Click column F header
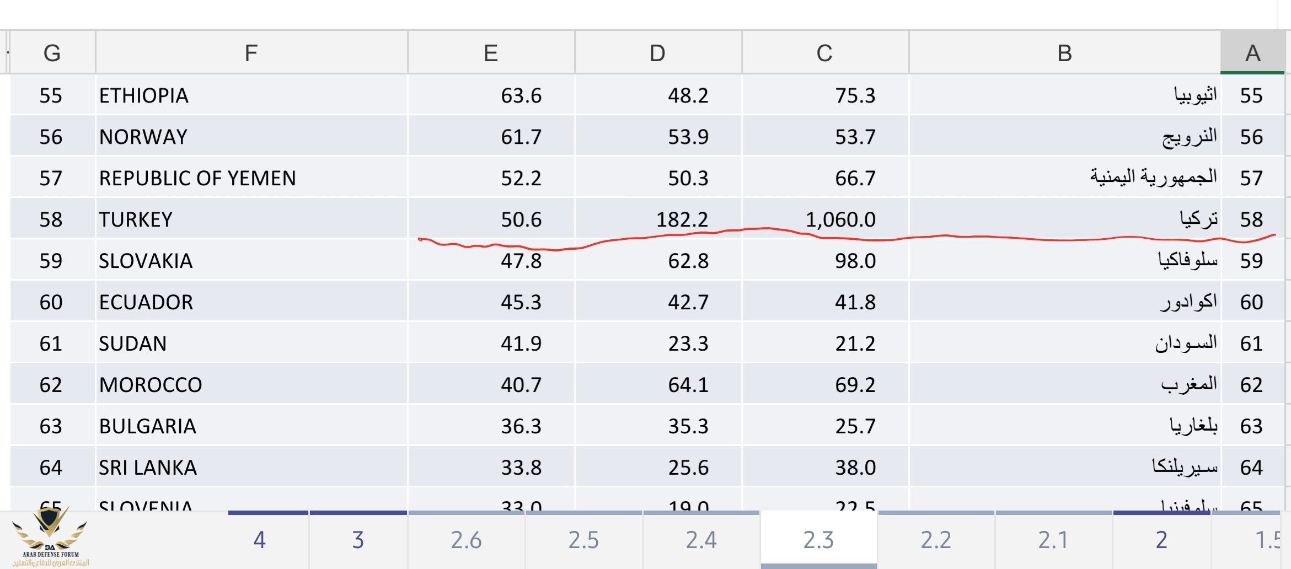1291x569 pixels. (251, 53)
